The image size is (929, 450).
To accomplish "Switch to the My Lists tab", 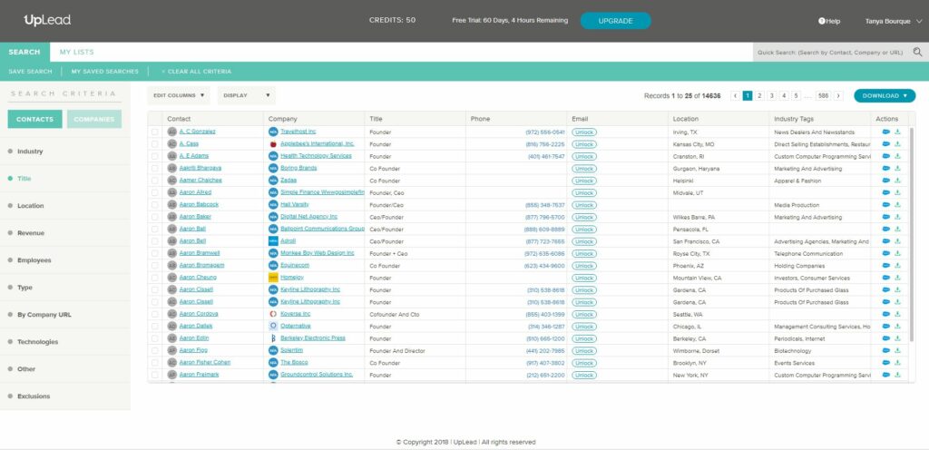I will click(76, 53).
